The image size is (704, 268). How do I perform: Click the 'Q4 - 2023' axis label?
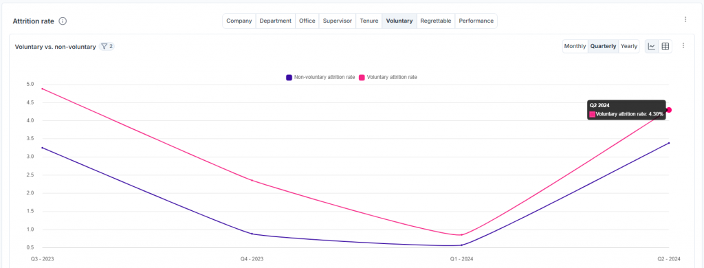click(252, 259)
